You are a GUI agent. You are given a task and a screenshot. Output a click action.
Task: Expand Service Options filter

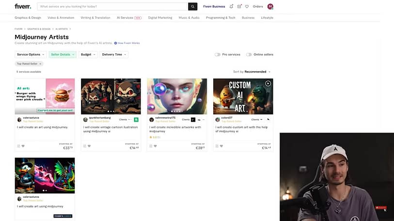(x=31, y=55)
